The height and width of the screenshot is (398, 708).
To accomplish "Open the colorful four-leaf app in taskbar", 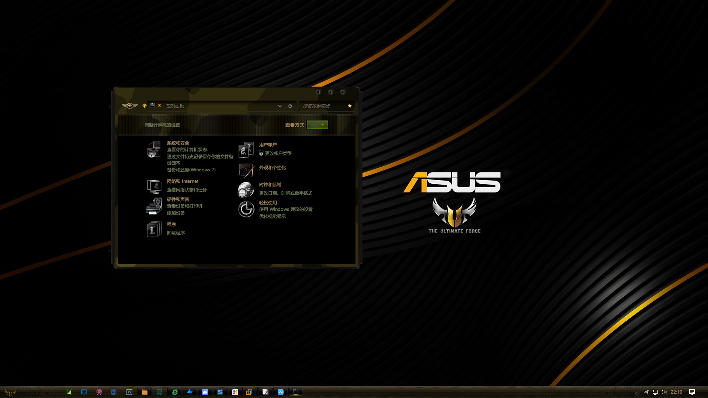I will click(x=235, y=392).
